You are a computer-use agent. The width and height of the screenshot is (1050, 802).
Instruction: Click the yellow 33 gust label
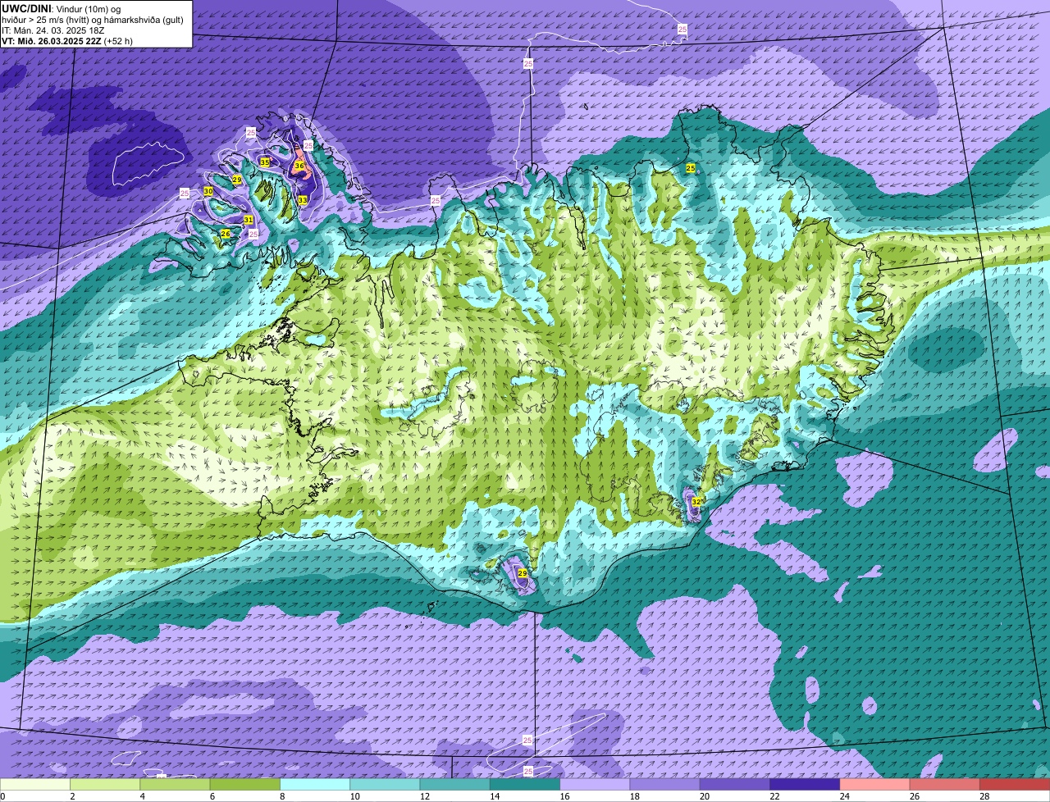pyautogui.click(x=302, y=200)
